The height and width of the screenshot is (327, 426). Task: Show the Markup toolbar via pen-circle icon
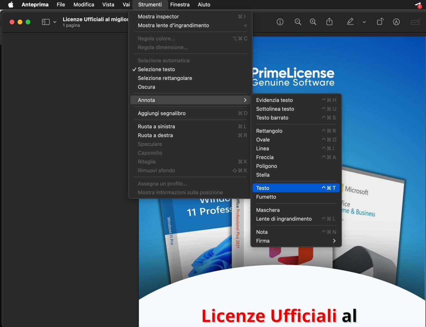click(396, 22)
